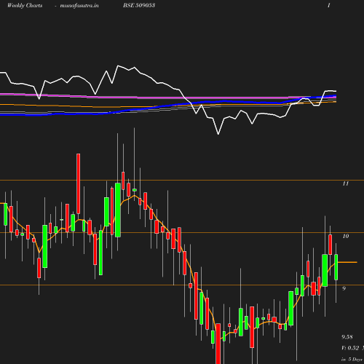
Task: Click the 'BSE 509053' symbol label
Action: click(139, 5)
